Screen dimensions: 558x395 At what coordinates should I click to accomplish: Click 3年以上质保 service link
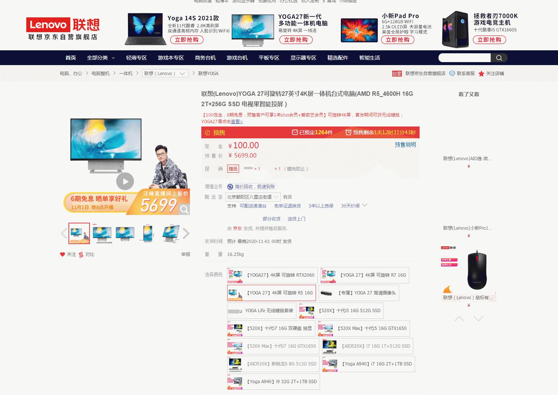point(321,206)
